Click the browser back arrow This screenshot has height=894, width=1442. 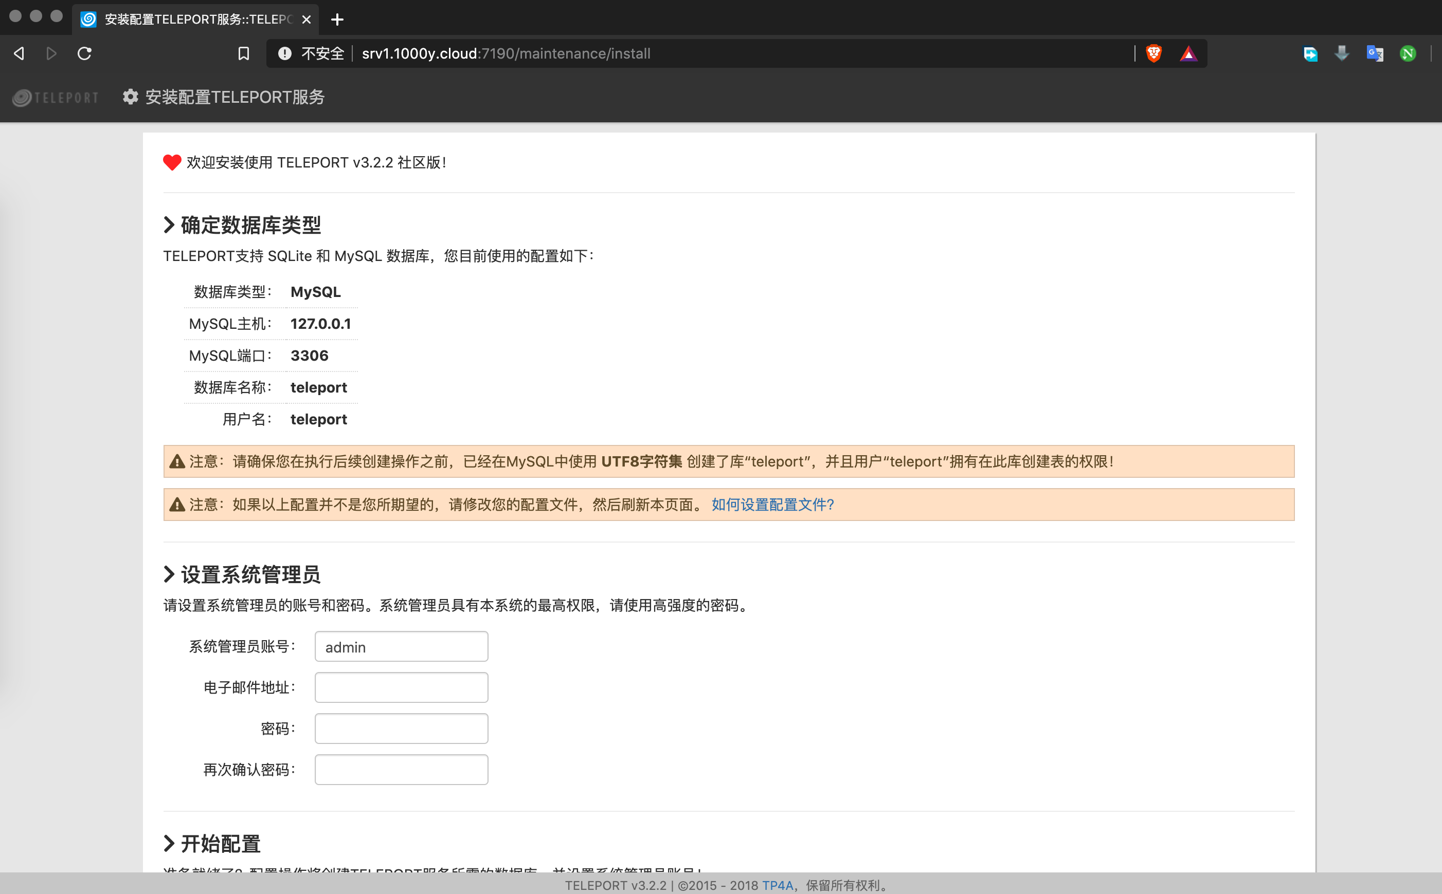(x=19, y=53)
